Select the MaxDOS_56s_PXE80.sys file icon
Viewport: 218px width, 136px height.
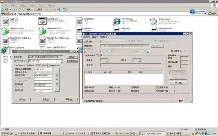click(5, 40)
